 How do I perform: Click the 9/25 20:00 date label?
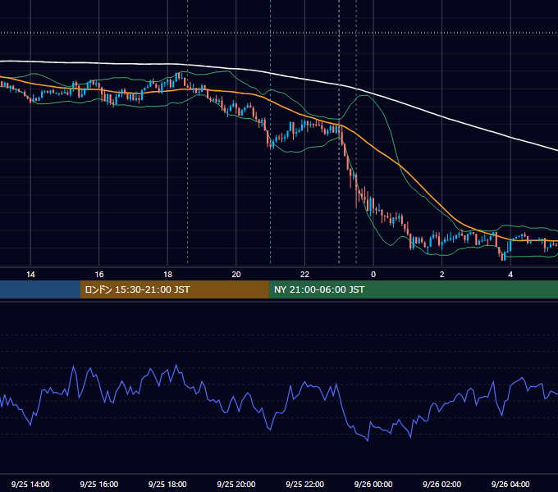pyautogui.click(x=236, y=484)
